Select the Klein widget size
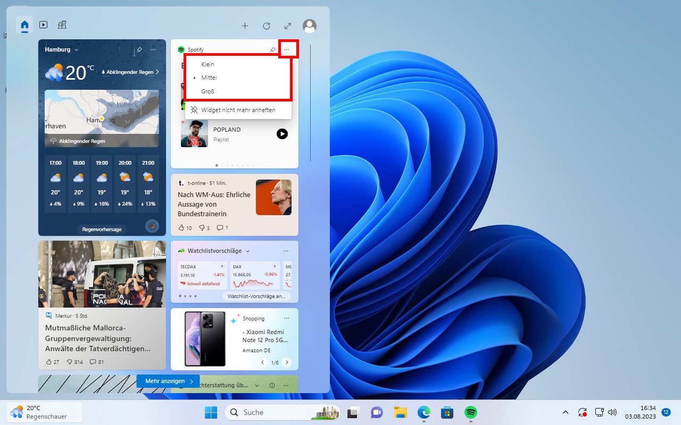681x425 pixels. (x=207, y=64)
